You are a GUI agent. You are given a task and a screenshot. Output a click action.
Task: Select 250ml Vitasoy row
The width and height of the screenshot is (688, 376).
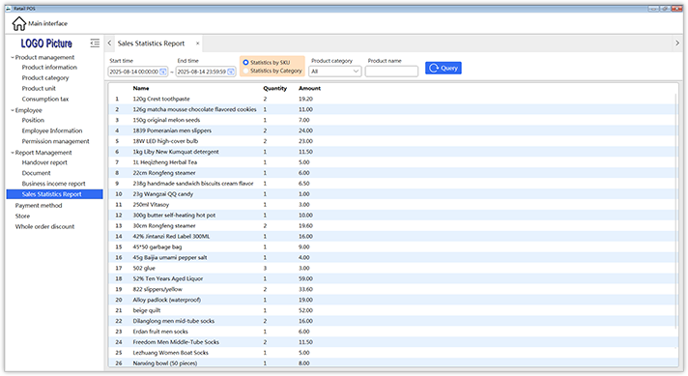click(x=392, y=205)
